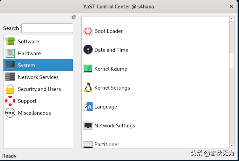
Task: Close the YaST Control Center window
Action: 231,6
